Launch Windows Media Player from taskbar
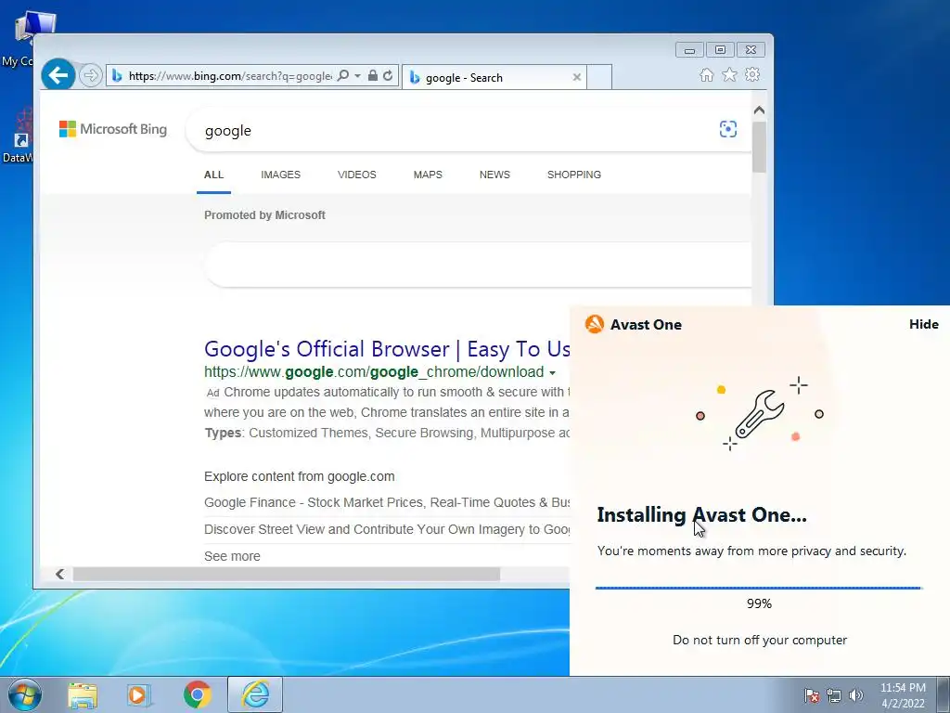The image size is (950, 713). [x=139, y=695]
